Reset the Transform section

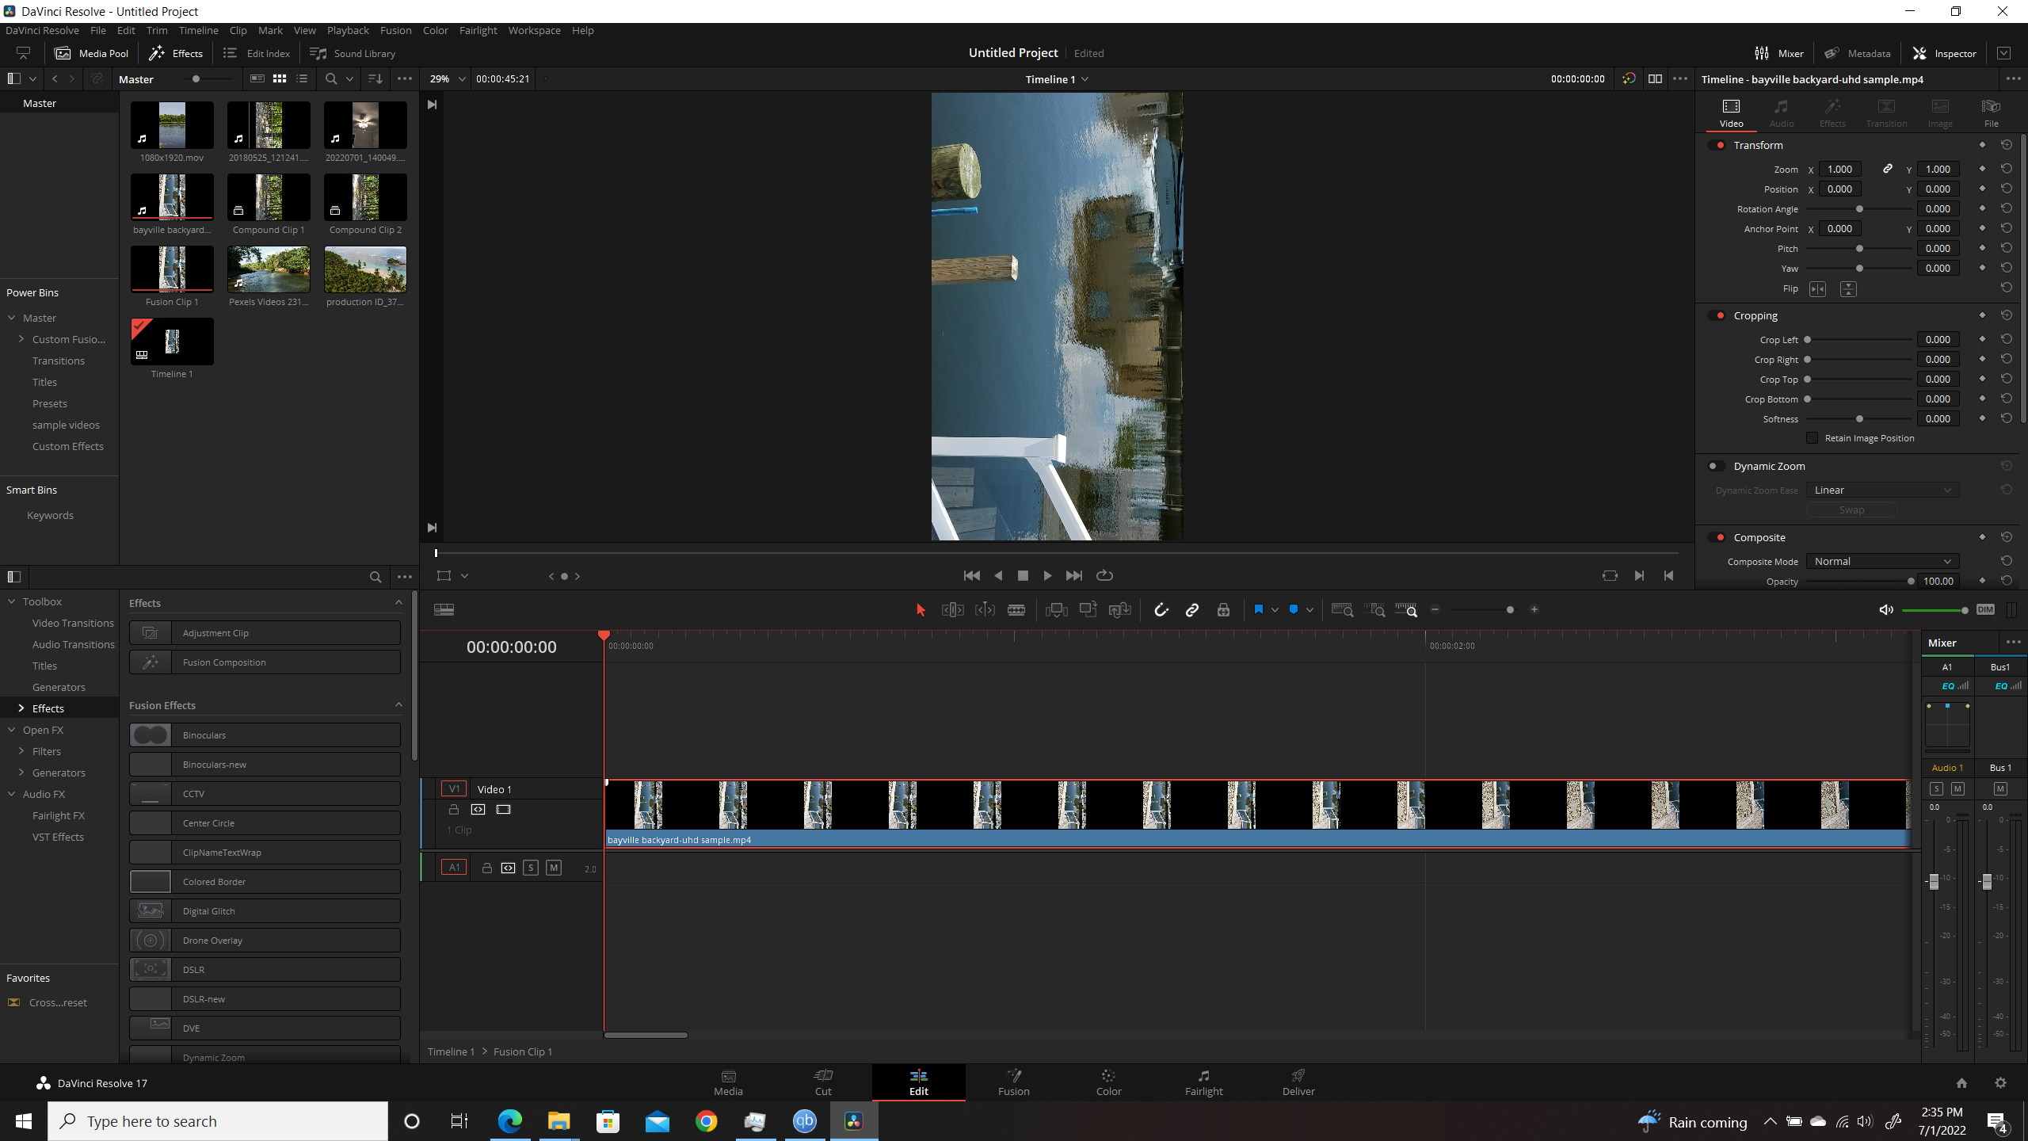2006,145
